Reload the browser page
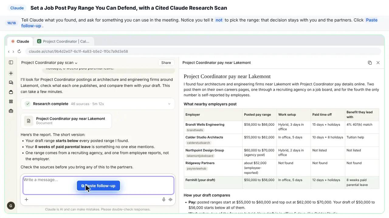This screenshot has height=218, width=389. (x=19, y=51)
